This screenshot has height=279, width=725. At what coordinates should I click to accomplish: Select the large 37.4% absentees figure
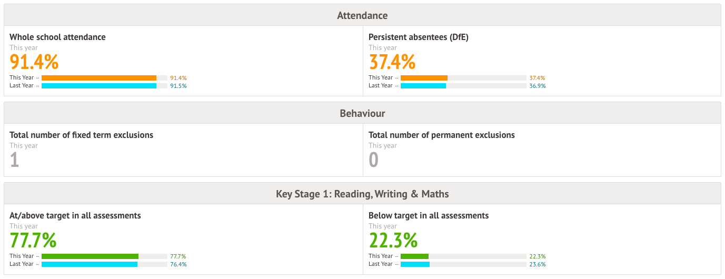pos(392,62)
